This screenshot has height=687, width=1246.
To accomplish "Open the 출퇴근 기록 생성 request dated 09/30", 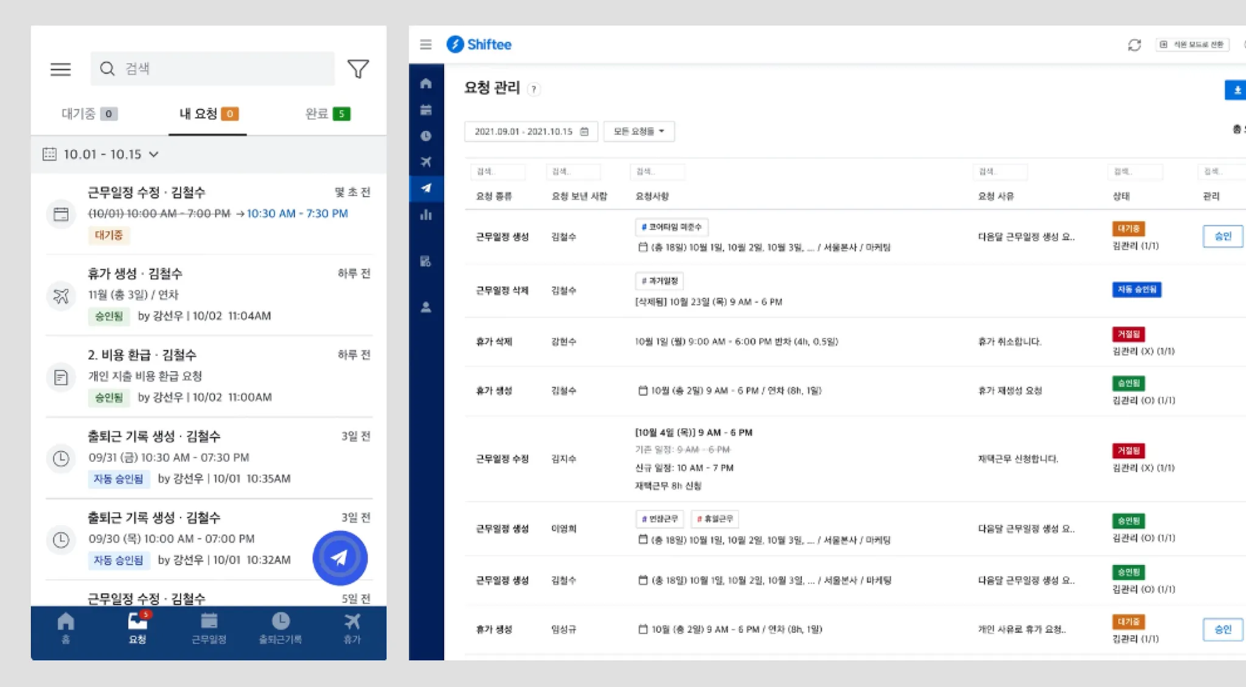I will (x=209, y=539).
